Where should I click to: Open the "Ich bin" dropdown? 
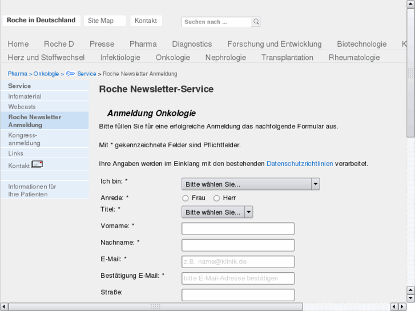pos(250,184)
